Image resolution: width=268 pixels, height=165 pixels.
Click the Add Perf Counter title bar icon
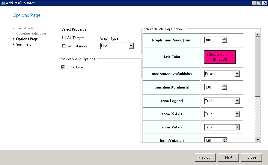click(3, 3)
